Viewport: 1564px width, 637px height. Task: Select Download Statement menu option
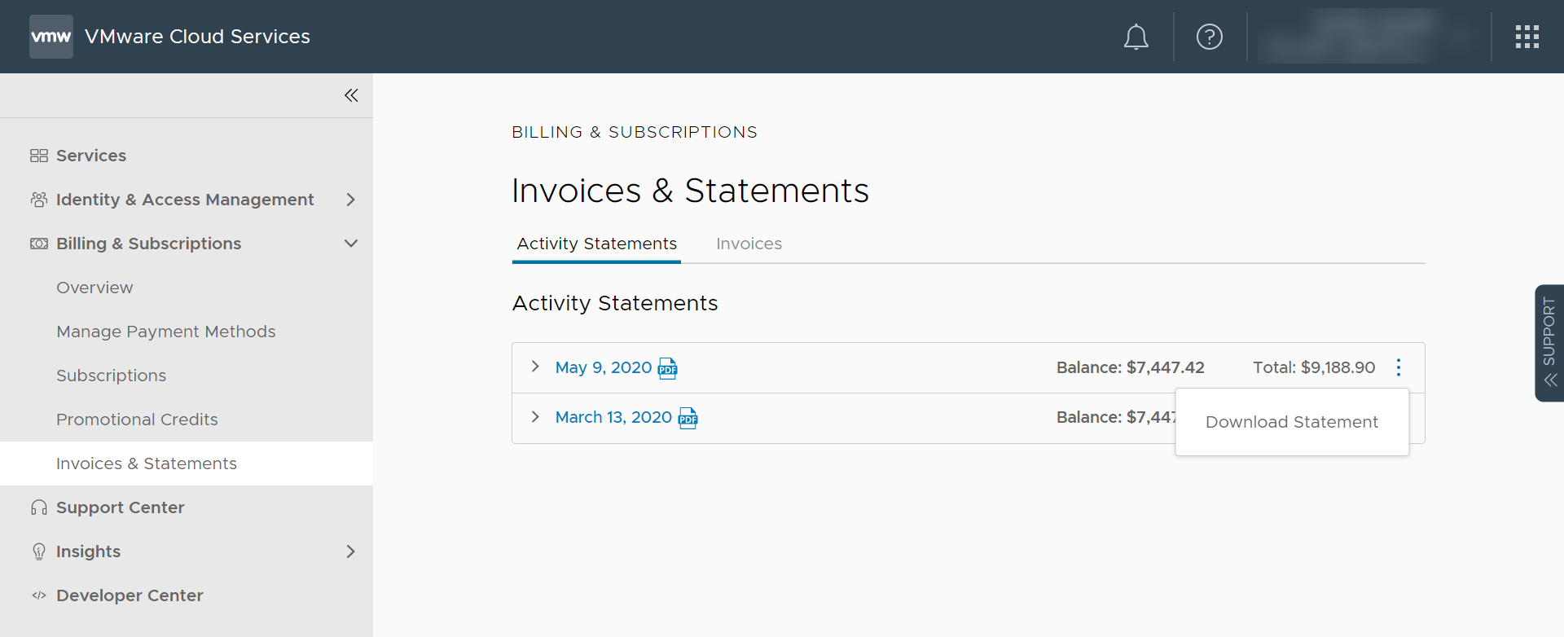click(1292, 422)
